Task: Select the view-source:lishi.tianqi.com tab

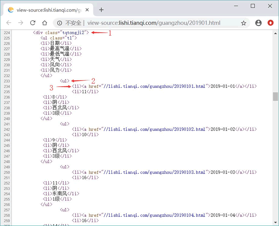Action: coord(48,10)
